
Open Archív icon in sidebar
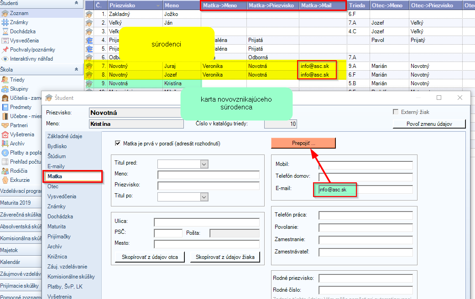(5, 144)
